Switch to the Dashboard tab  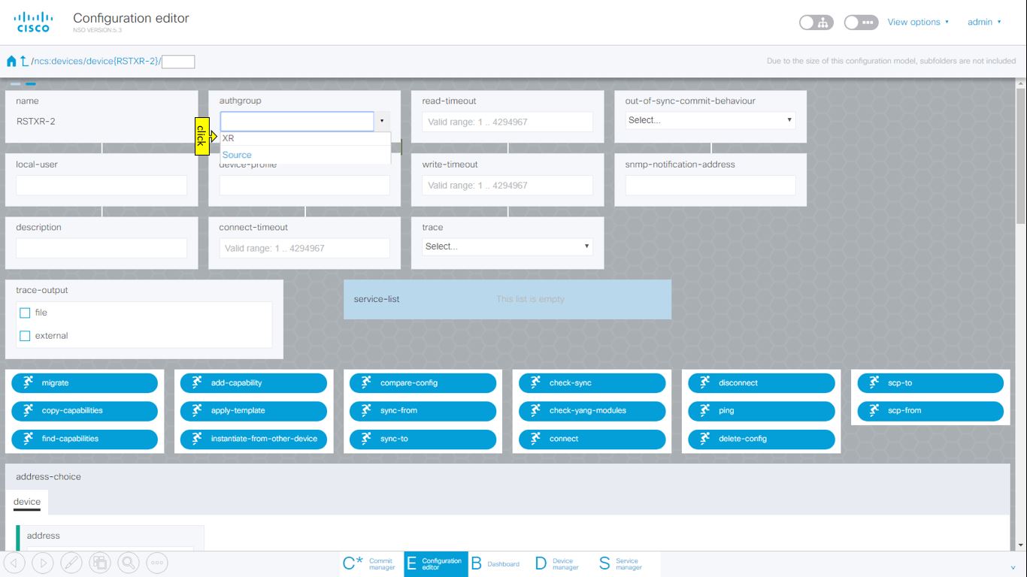pos(496,563)
